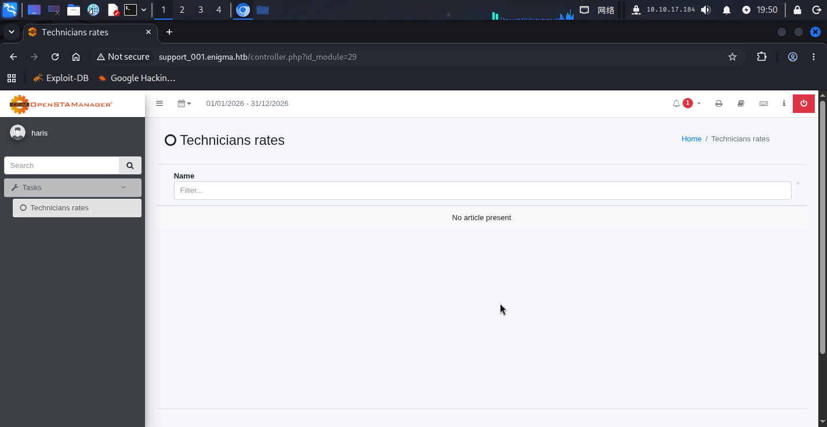This screenshot has height=427, width=827.
Task: Open the info icon in header
Action: pyautogui.click(x=784, y=104)
